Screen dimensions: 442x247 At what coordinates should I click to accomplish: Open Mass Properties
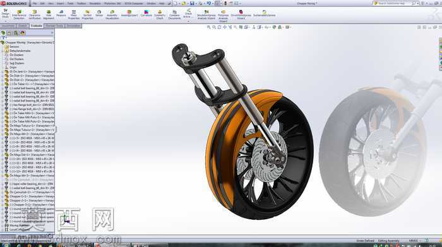tap(74, 14)
